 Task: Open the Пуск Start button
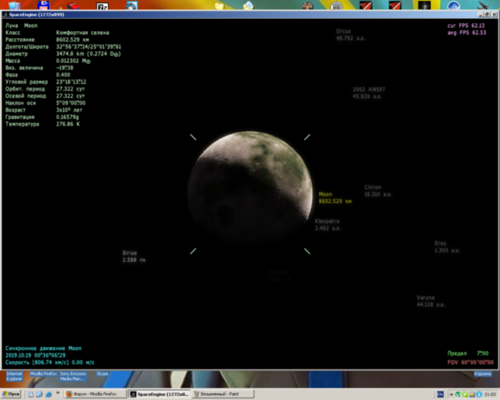[x=10, y=394]
